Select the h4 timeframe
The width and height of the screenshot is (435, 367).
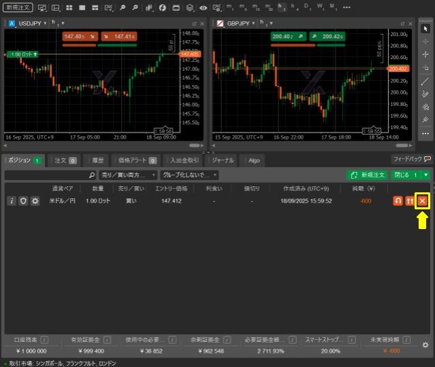[x=294, y=7]
